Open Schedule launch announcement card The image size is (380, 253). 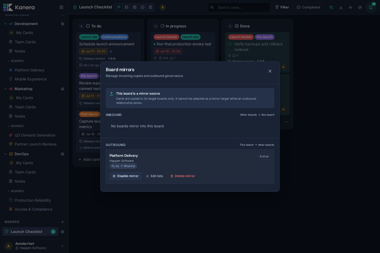pyautogui.click(x=107, y=44)
